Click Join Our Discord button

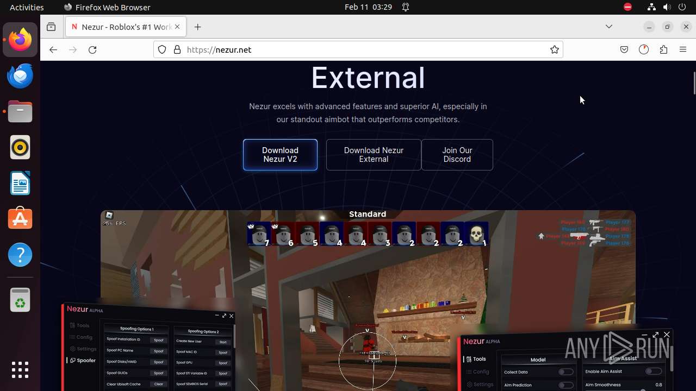click(457, 155)
